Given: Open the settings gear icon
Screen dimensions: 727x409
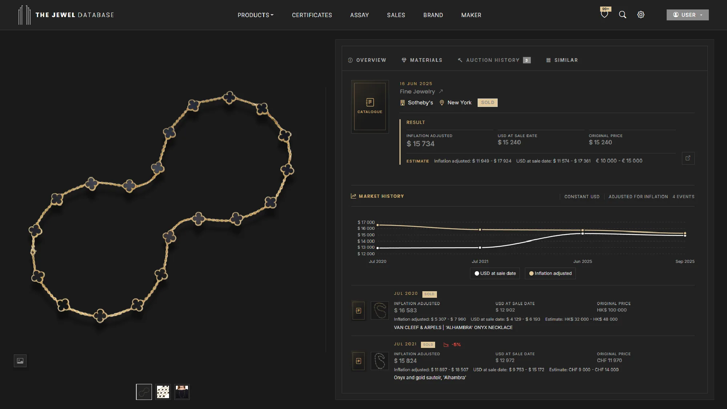Looking at the screenshot, I should 641,15.
